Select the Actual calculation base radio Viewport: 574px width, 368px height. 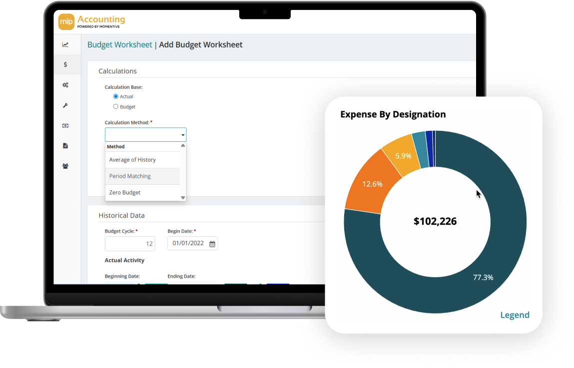point(116,96)
